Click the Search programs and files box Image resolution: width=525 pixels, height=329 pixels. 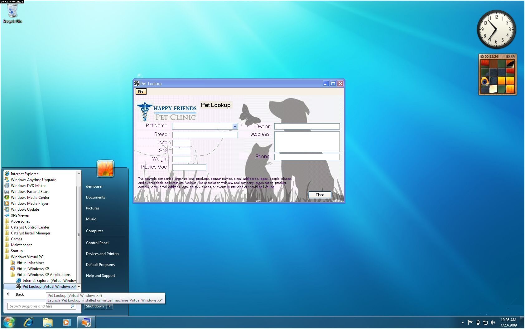(39, 306)
